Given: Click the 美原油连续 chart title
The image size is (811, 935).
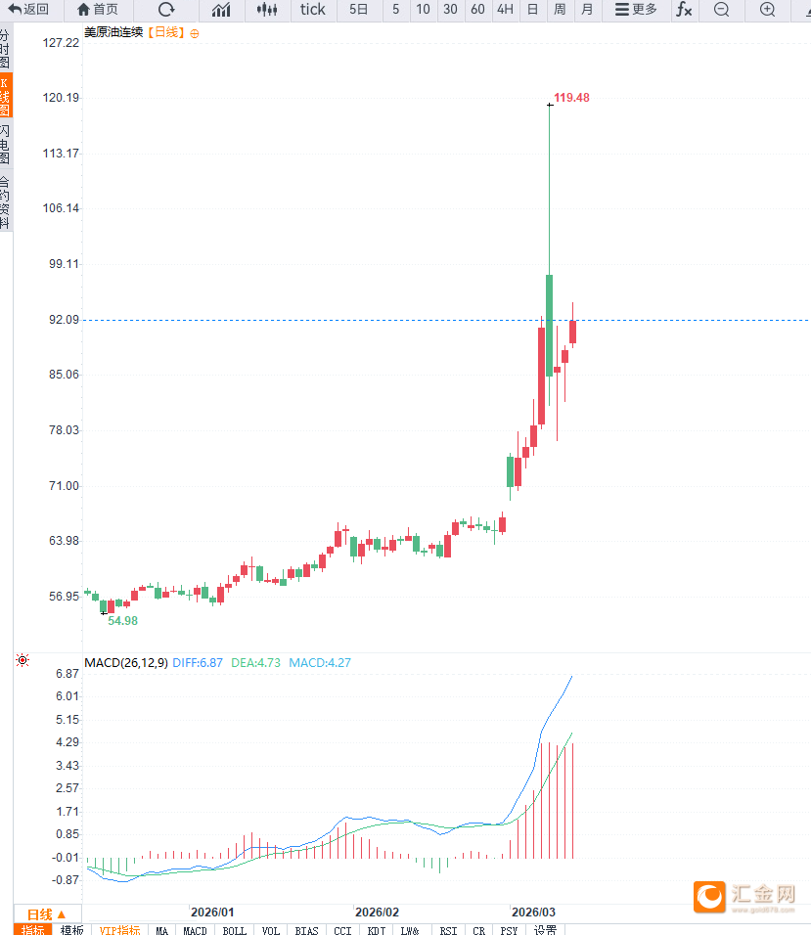Looking at the screenshot, I should tap(113, 33).
